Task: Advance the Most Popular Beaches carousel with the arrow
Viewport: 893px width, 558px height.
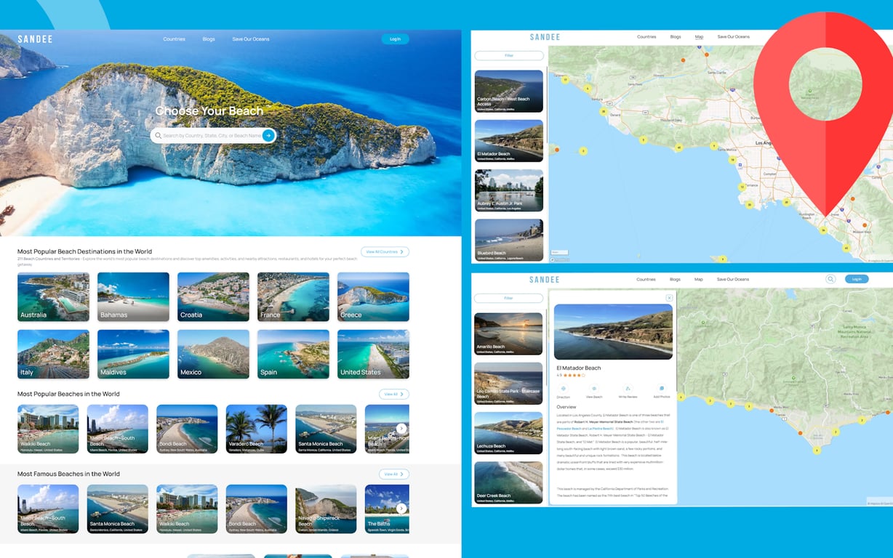Action: click(x=401, y=429)
